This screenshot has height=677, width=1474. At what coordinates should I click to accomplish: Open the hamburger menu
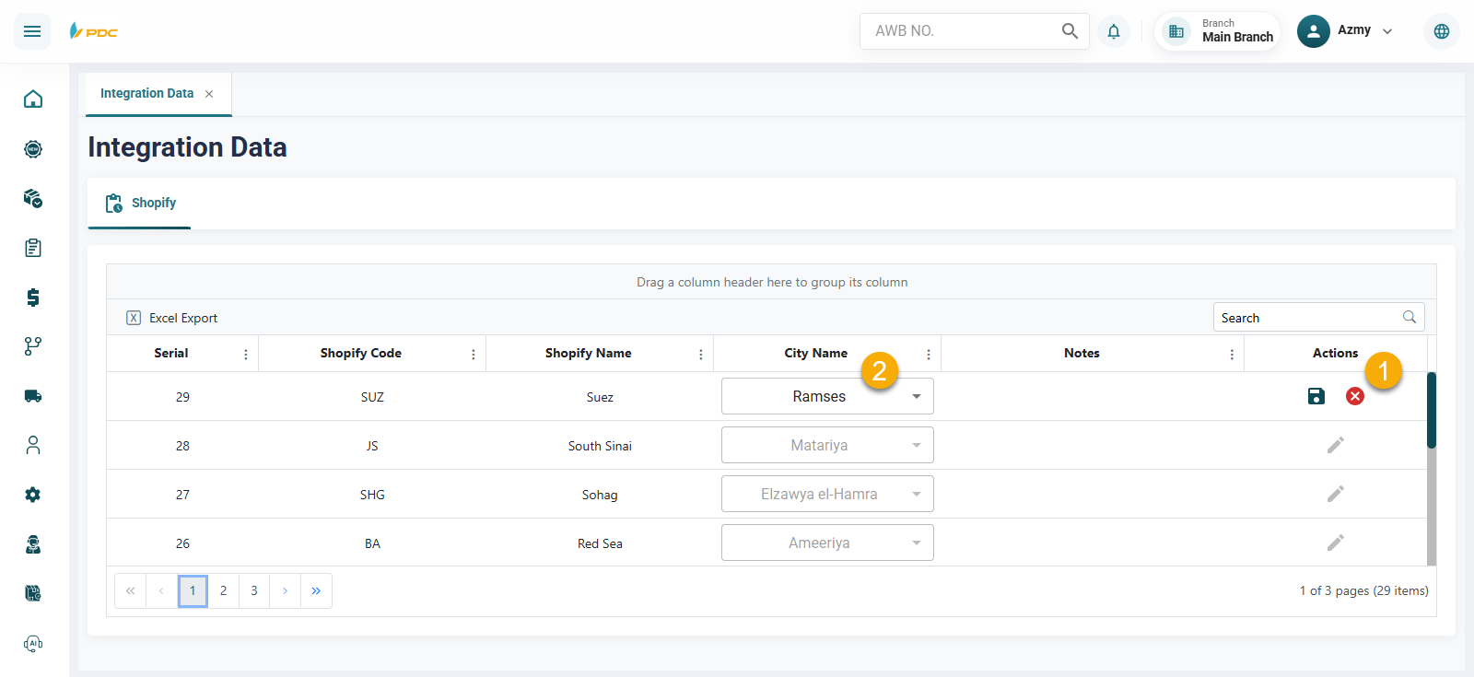(x=32, y=31)
